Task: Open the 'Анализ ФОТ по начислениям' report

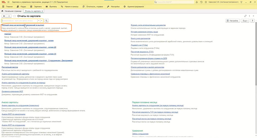Action: (13, 114)
